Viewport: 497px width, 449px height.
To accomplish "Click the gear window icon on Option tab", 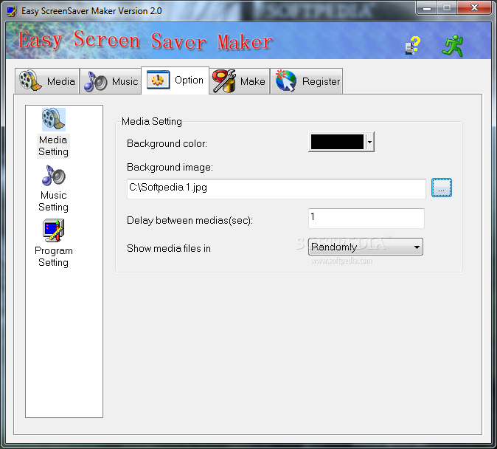I will click(x=158, y=80).
